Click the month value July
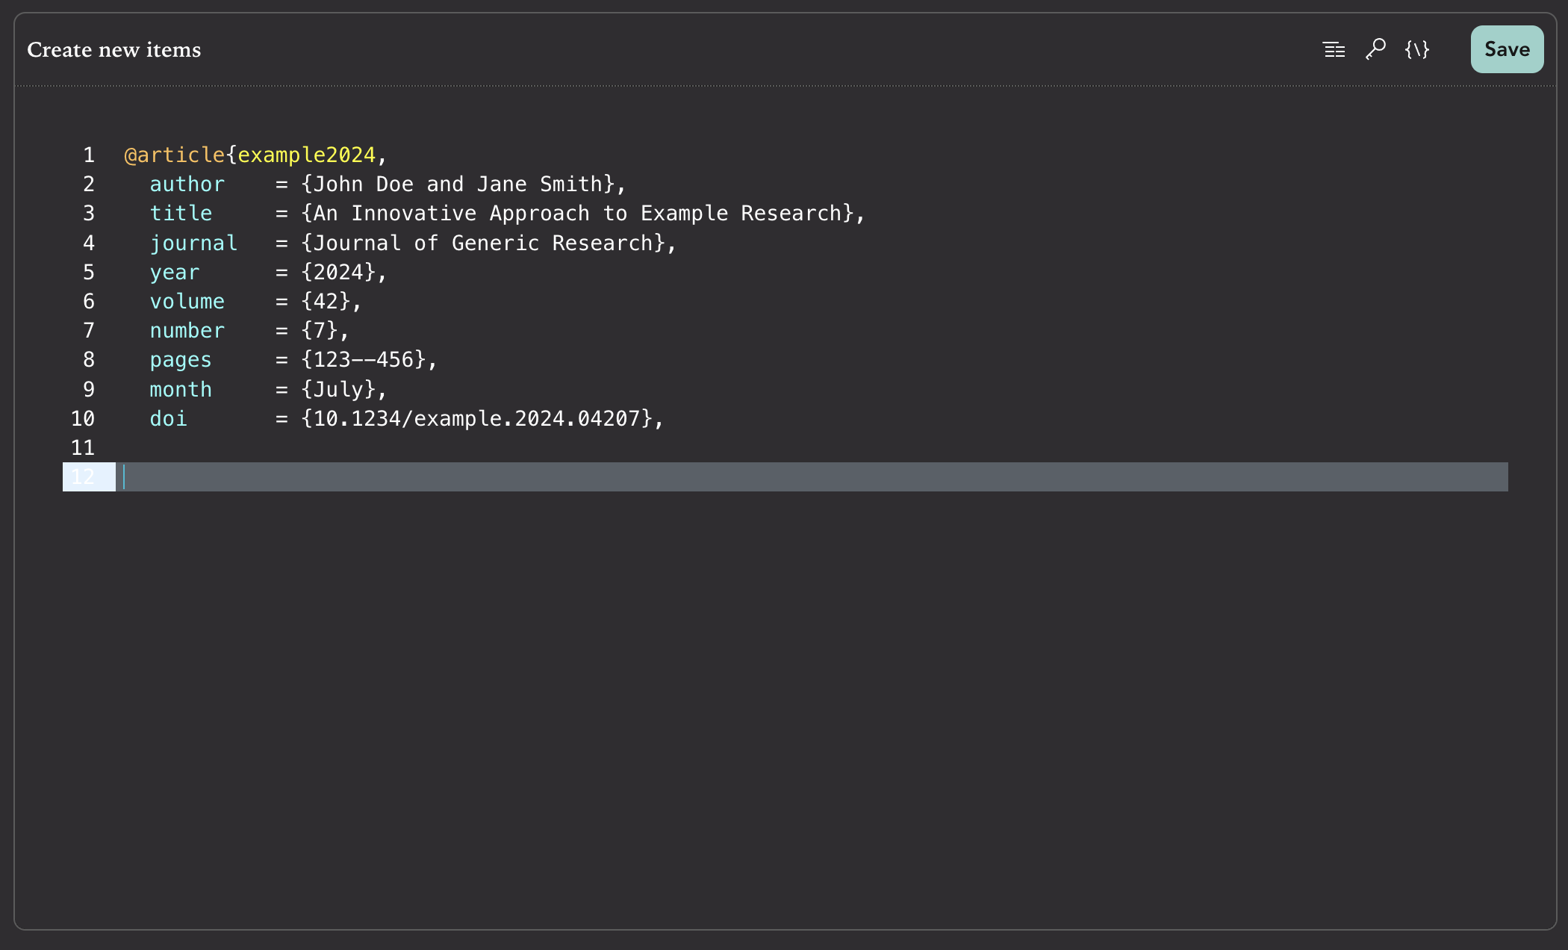The image size is (1568, 950). click(x=343, y=389)
